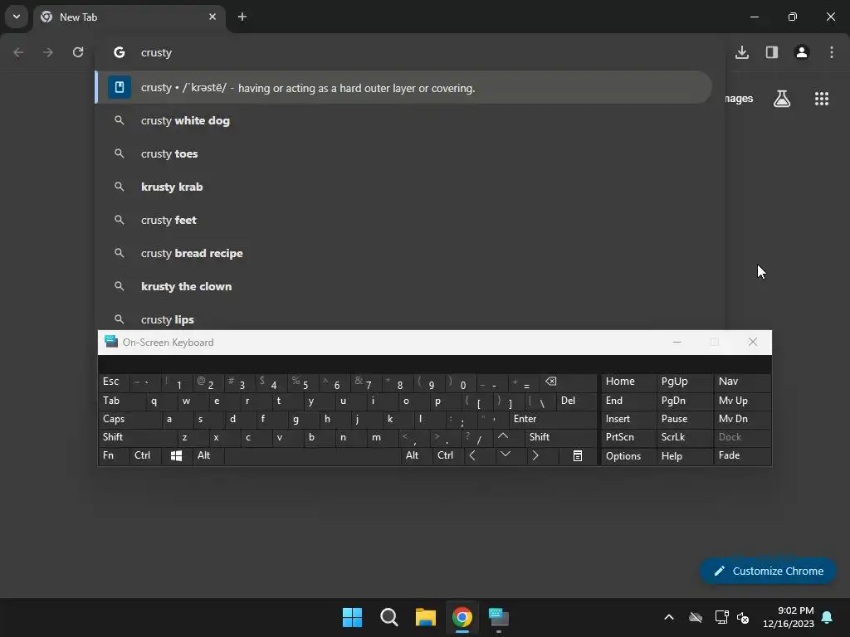This screenshot has height=637, width=850.
Task: Click the Mv Up key
Action: coord(742,401)
